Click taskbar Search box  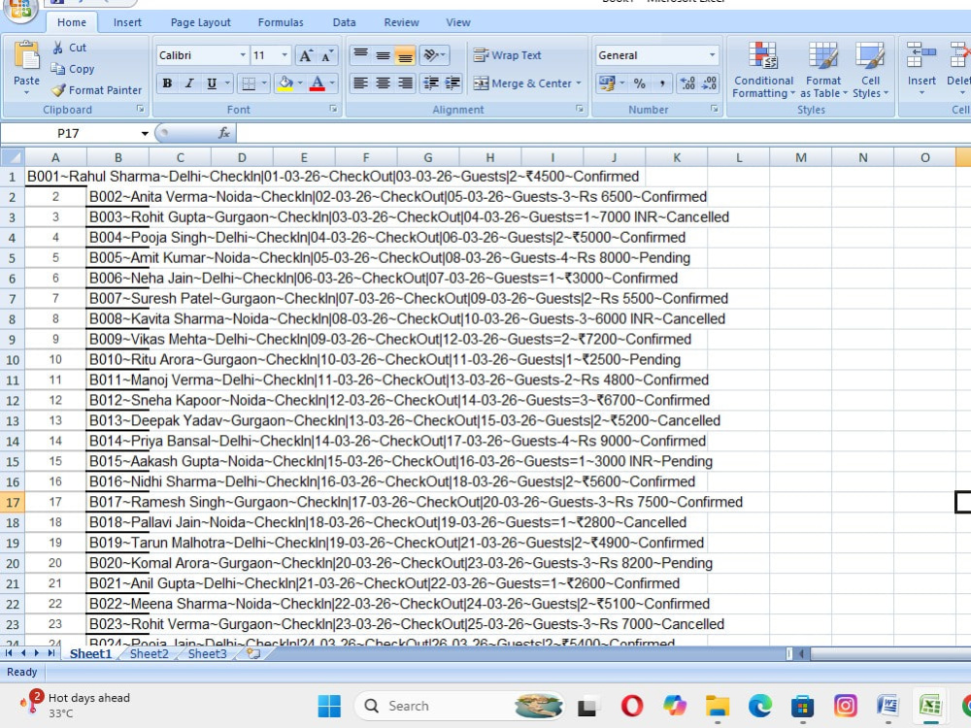(x=459, y=706)
